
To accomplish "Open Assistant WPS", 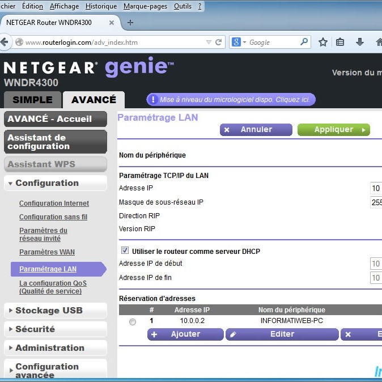I will pyautogui.click(x=56, y=164).
